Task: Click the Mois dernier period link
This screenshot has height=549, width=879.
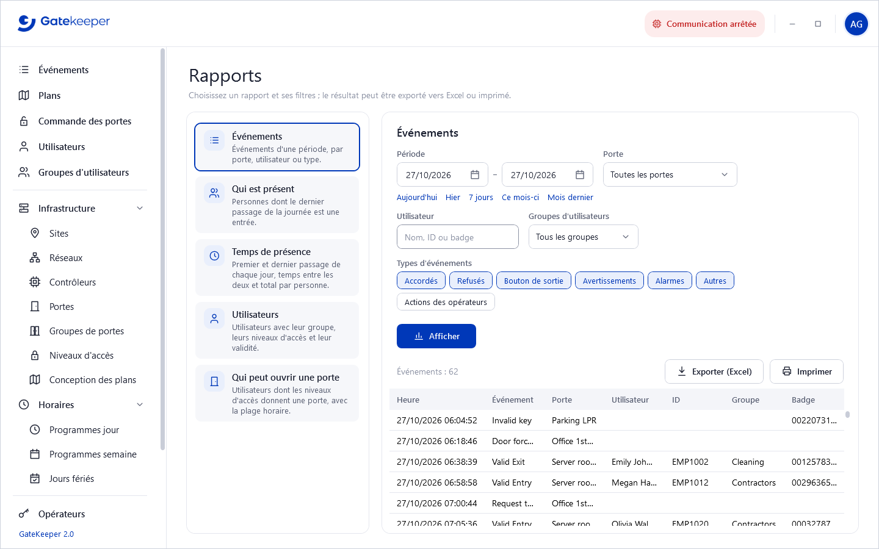Action: 570,197
